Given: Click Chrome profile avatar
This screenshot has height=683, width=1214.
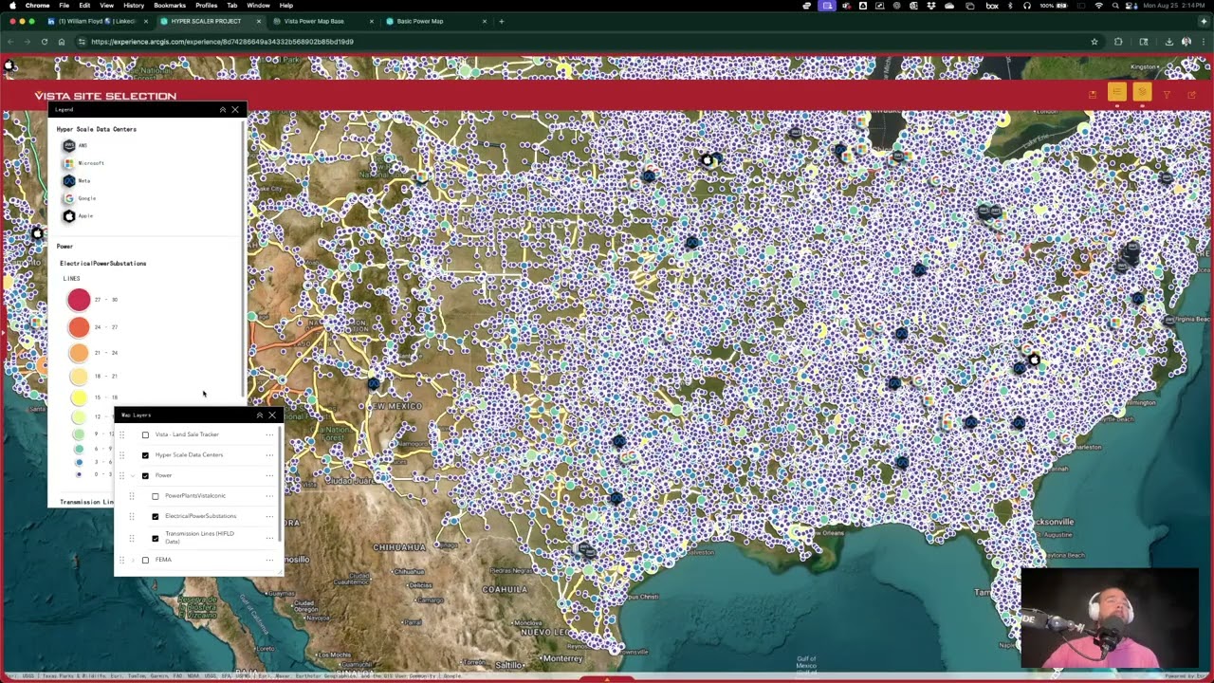Looking at the screenshot, I should (1186, 42).
